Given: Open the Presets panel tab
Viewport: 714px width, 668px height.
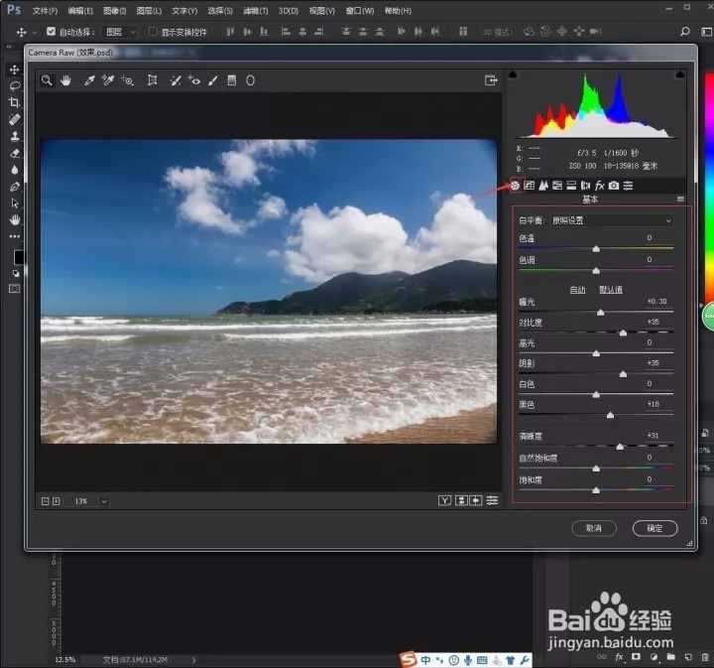Looking at the screenshot, I should coord(628,186).
